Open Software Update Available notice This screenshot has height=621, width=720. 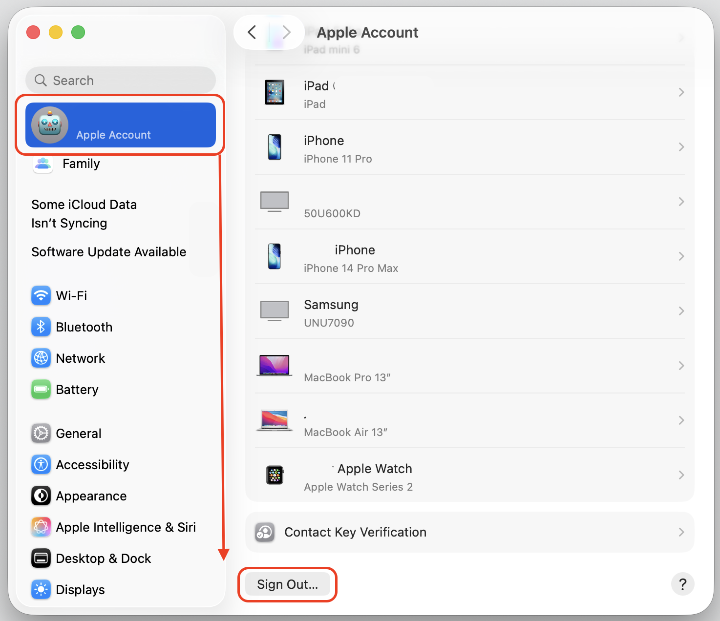[x=109, y=252]
